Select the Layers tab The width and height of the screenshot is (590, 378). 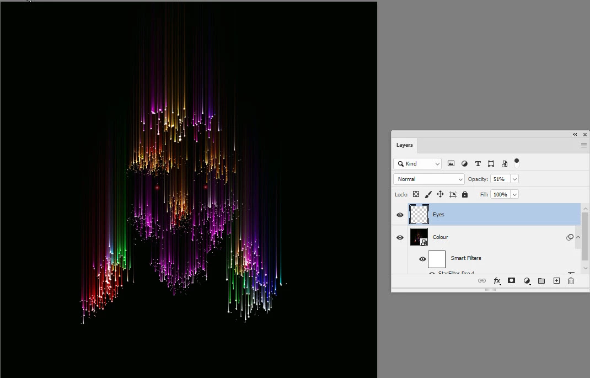[405, 145]
